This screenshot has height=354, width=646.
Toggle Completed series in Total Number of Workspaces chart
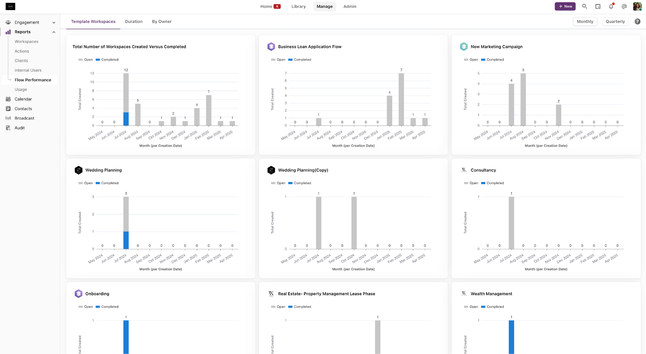coord(107,60)
